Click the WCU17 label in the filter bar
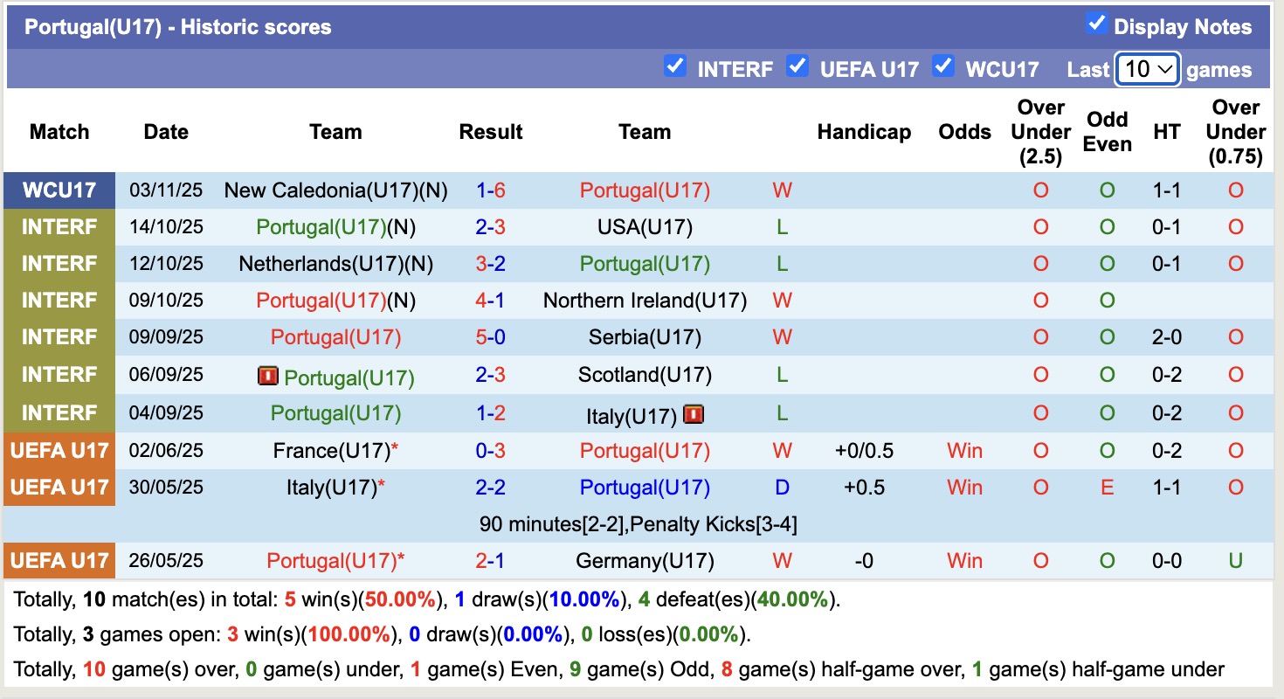 tap(1004, 68)
